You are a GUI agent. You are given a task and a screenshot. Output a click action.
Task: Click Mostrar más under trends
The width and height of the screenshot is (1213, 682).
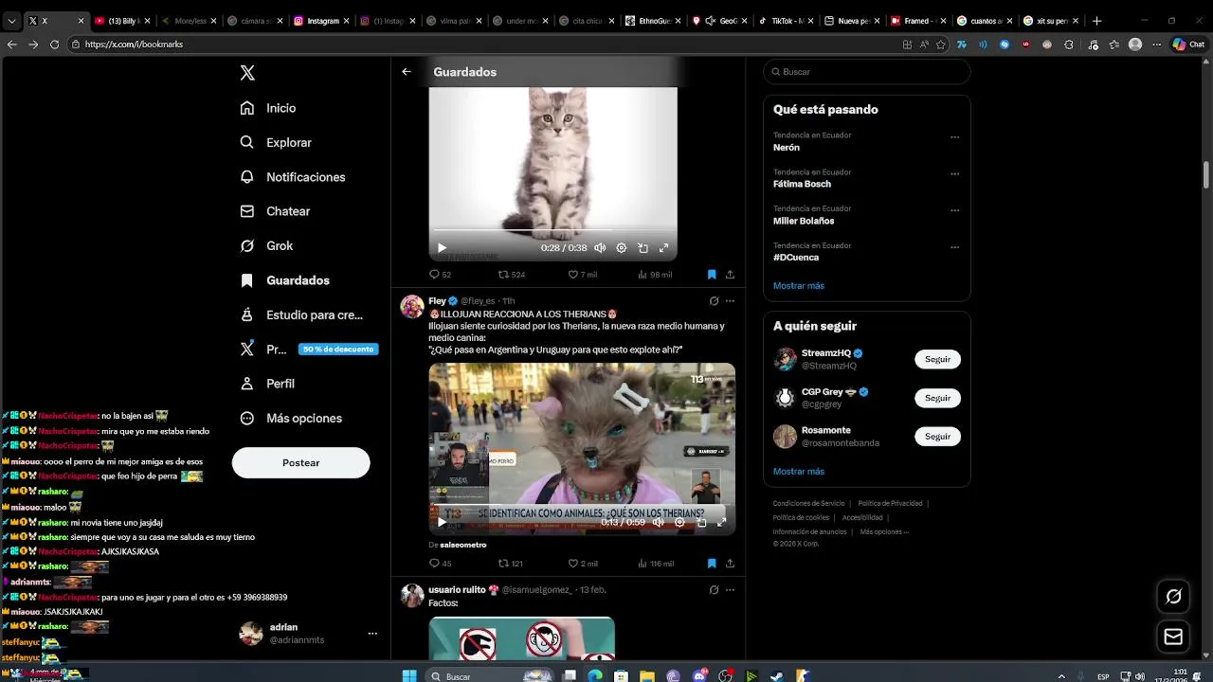799,285
